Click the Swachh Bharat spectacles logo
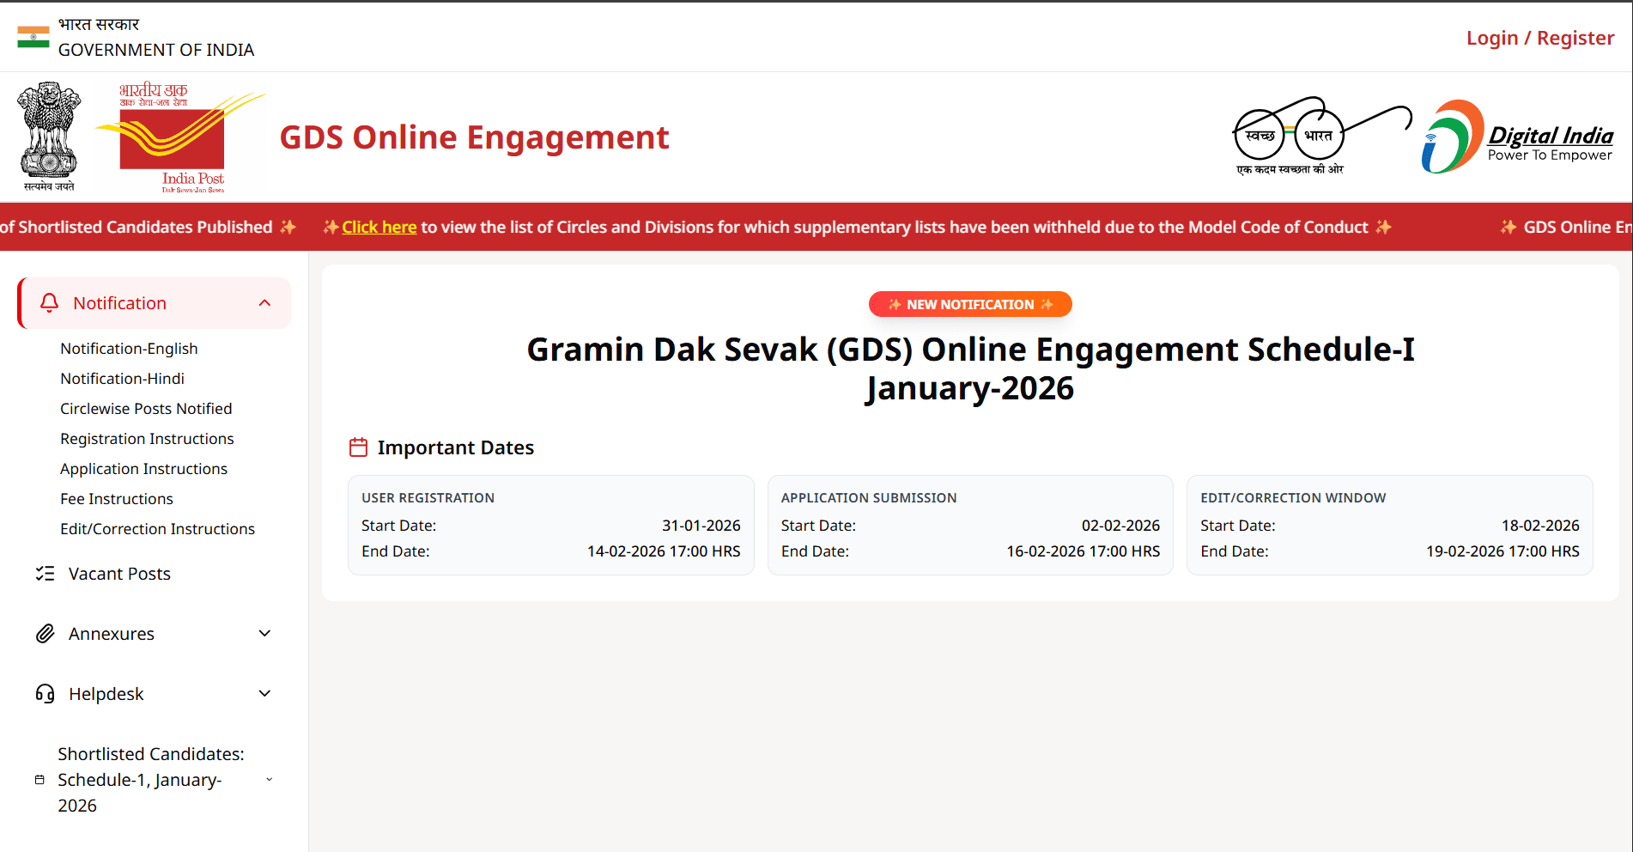 click(x=1320, y=137)
